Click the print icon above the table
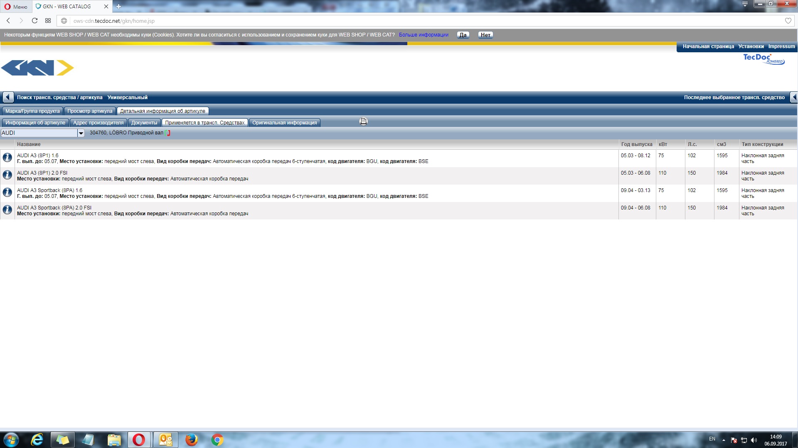 [x=363, y=122]
